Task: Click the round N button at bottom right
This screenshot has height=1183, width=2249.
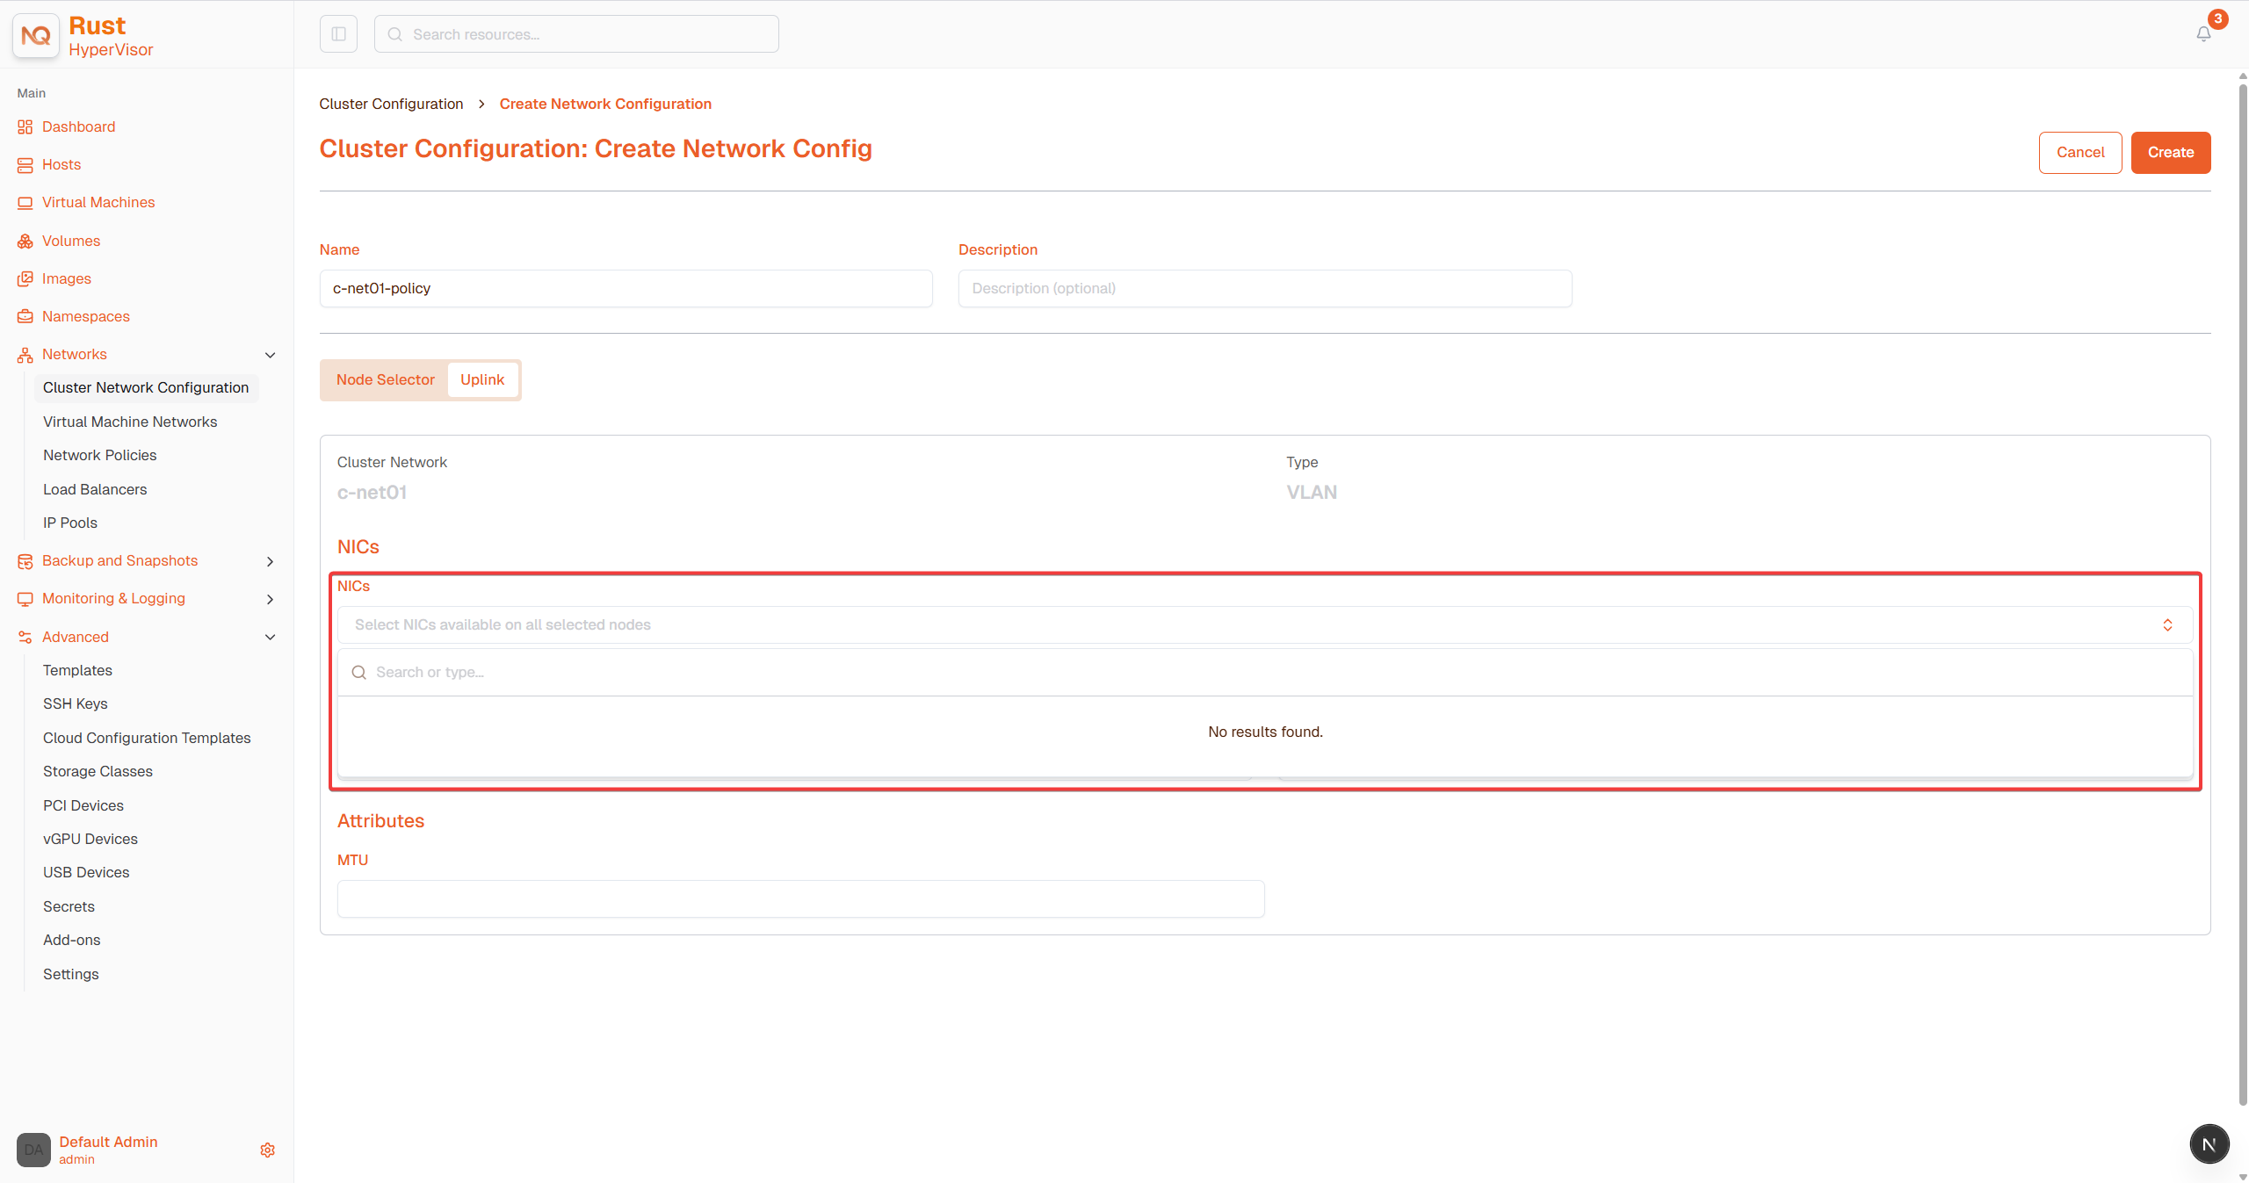Action: point(2209,1144)
